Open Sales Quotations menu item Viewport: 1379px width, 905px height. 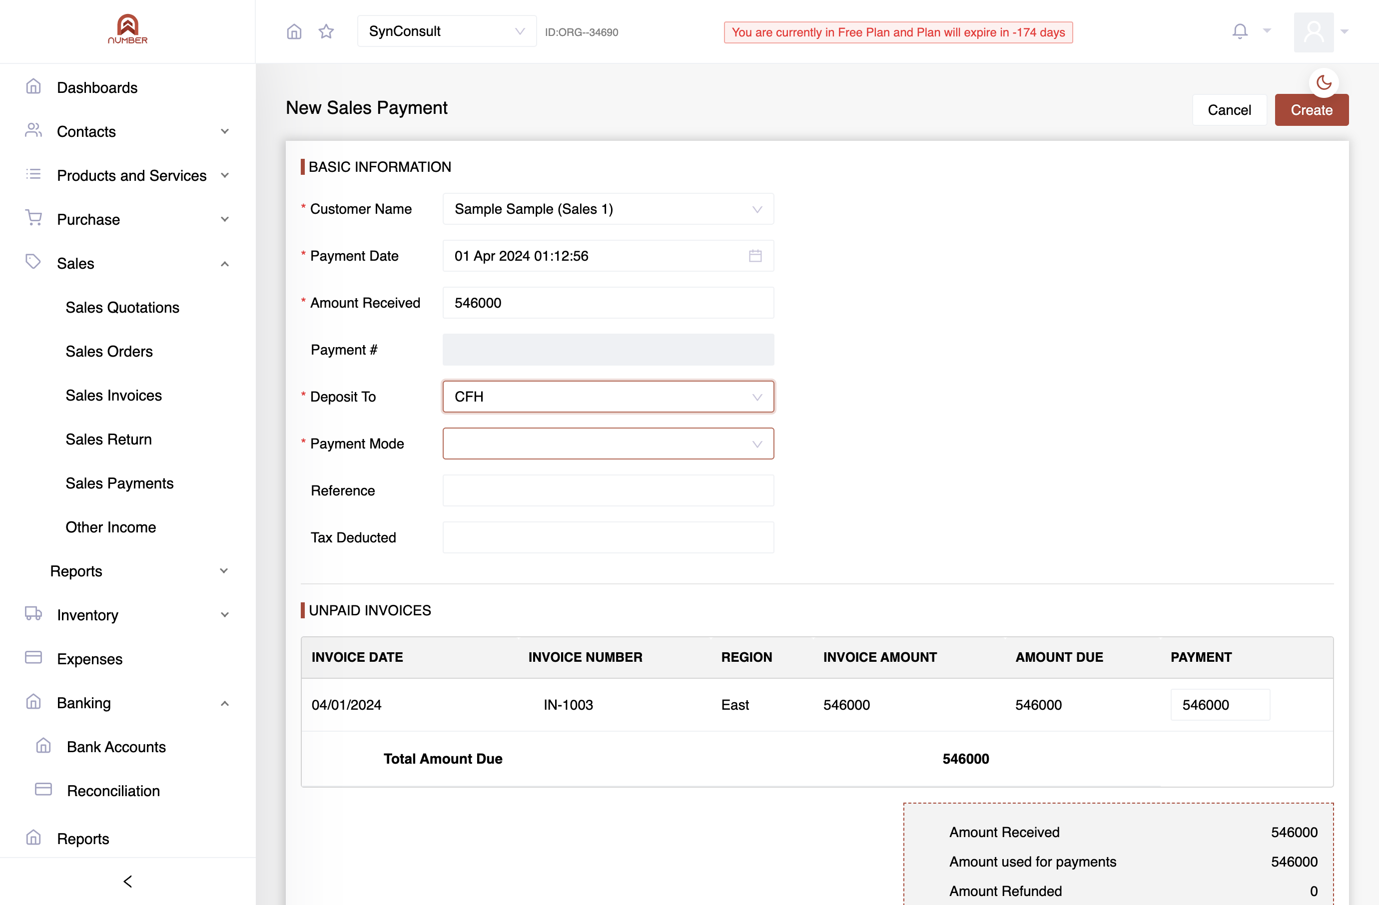coord(122,308)
